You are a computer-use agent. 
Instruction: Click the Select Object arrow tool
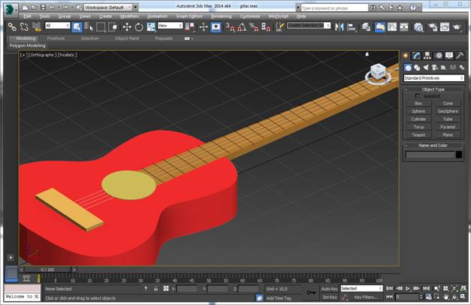[x=77, y=27]
